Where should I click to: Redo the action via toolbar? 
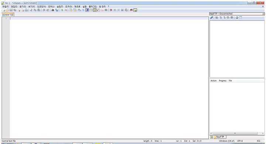(48, 10)
